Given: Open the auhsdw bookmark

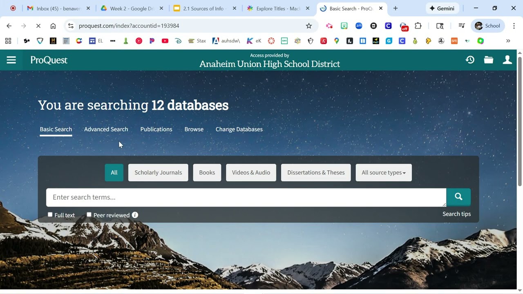Looking at the screenshot, I should 226,41.
